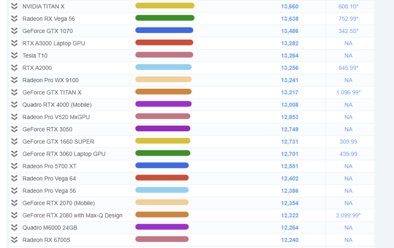Open the GeForce RTX 3050 link

(x=47, y=129)
